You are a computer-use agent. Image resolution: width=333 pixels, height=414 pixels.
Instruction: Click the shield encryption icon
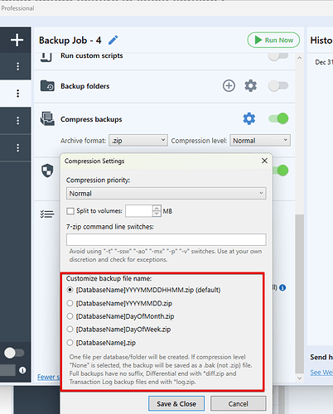pos(47,171)
